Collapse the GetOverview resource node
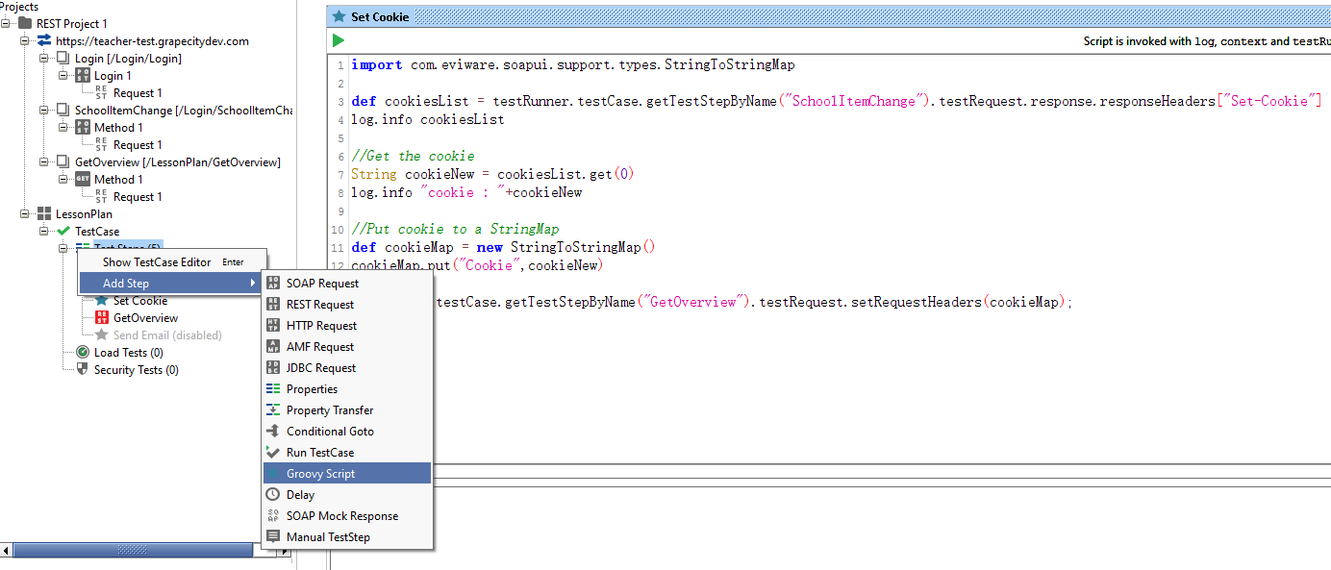1331x570 pixels. point(45,161)
